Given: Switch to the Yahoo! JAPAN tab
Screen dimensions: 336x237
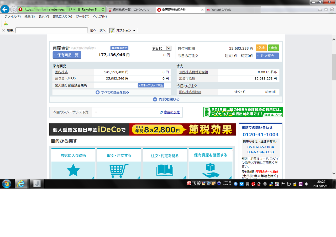Looking at the screenshot, I should (x=229, y=10).
